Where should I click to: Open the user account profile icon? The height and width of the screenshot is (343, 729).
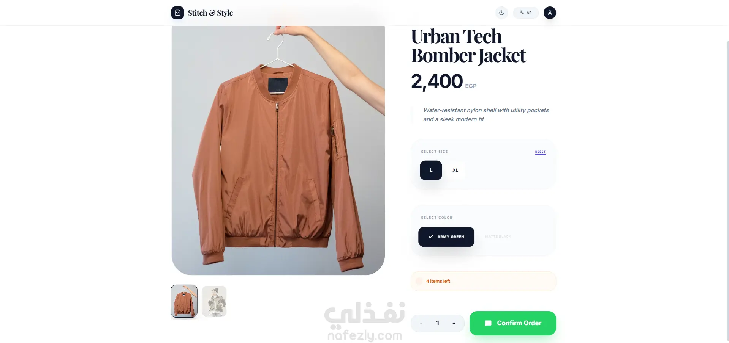pos(550,13)
